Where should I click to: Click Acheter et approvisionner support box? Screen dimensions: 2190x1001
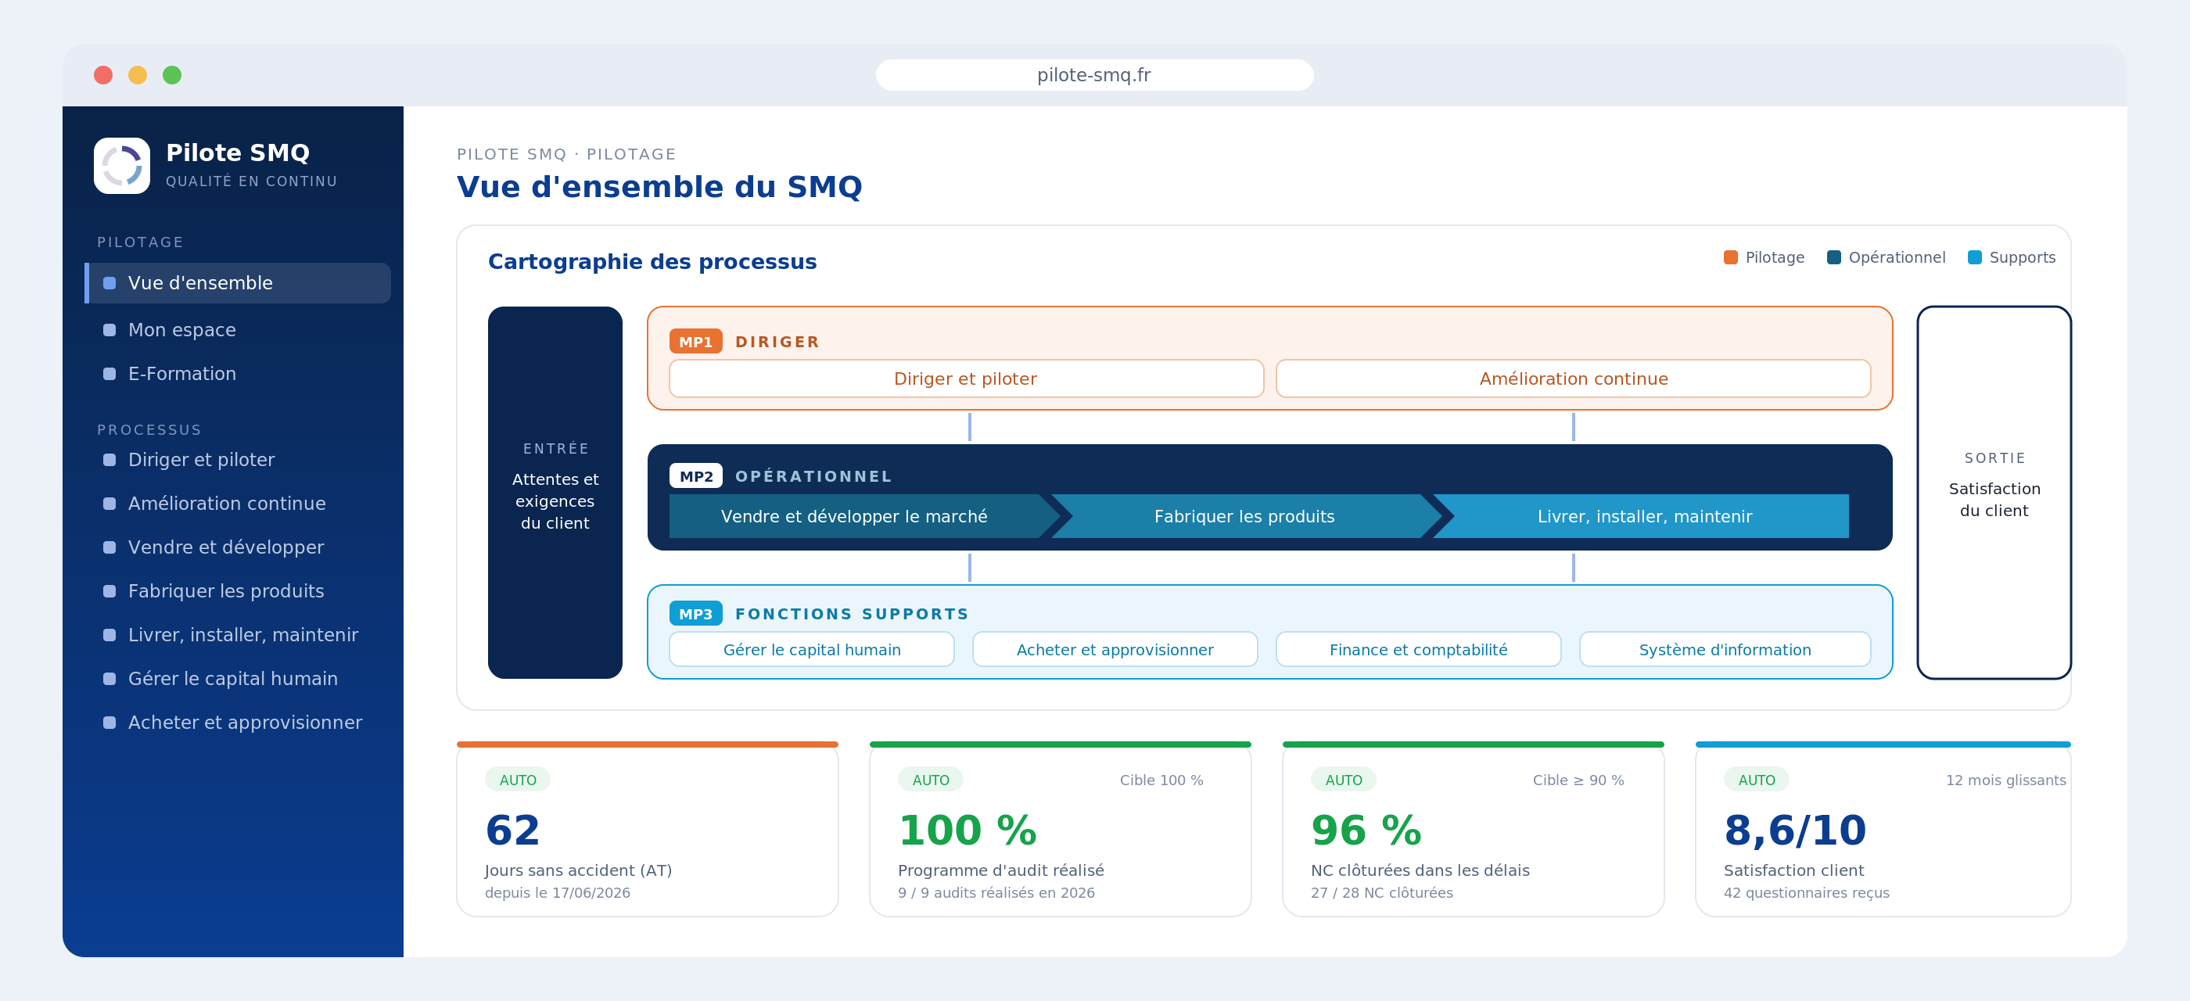tap(1115, 650)
